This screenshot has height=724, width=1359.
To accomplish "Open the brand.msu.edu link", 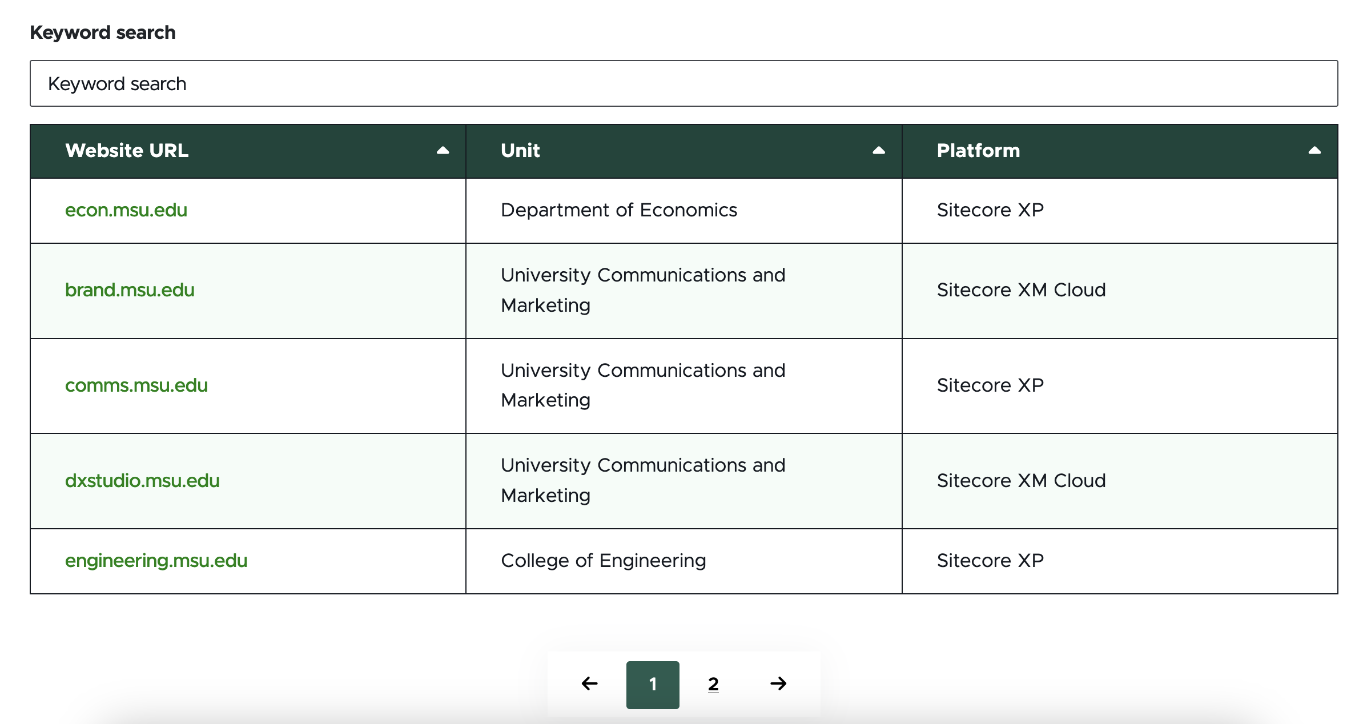I will tap(130, 290).
